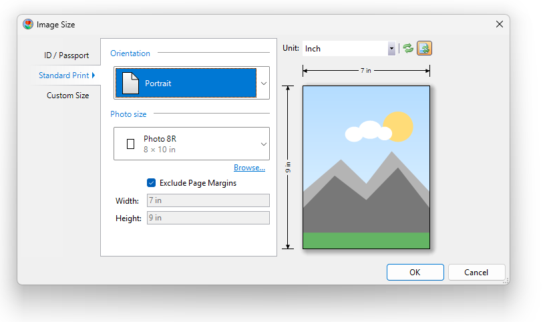Image resolution: width=543 pixels, height=322 pixels.
Task: Switch to the ID / Passport tab
Action: coord(66,55)
